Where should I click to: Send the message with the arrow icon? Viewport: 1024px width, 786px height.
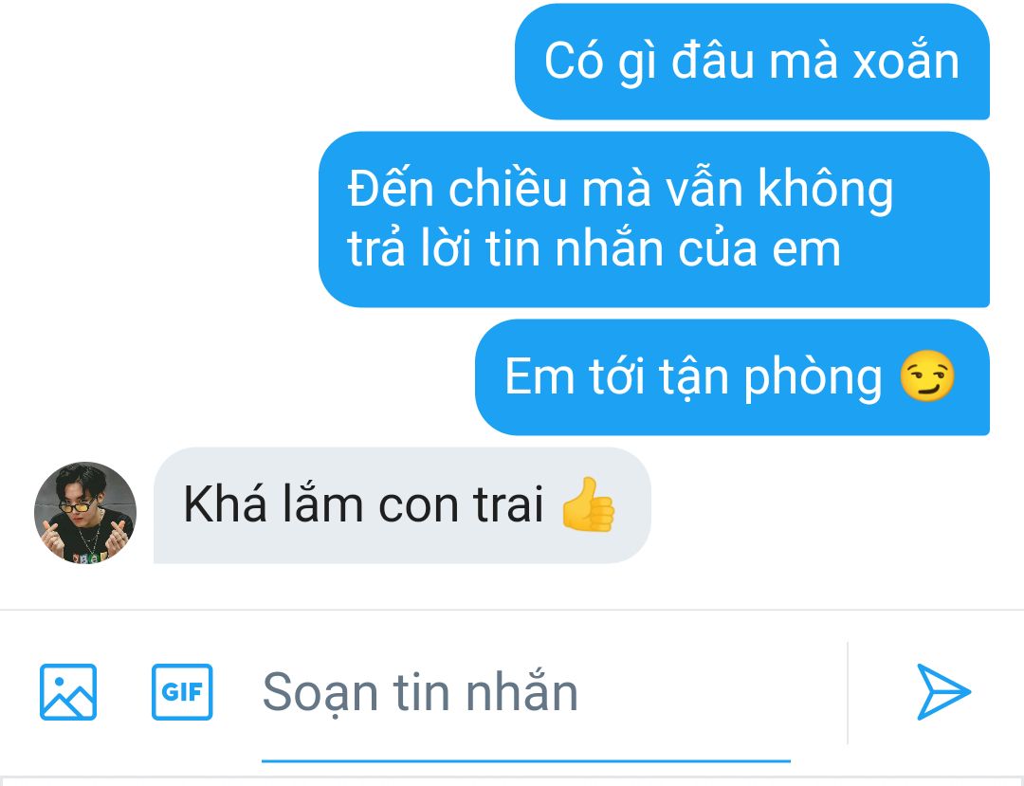[943, 692]
